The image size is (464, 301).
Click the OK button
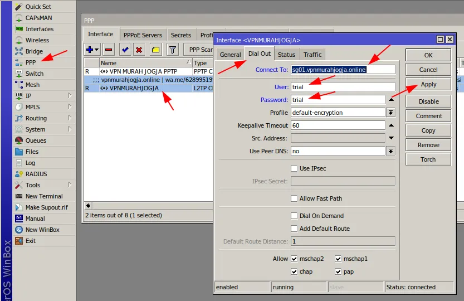coord(428,55)
